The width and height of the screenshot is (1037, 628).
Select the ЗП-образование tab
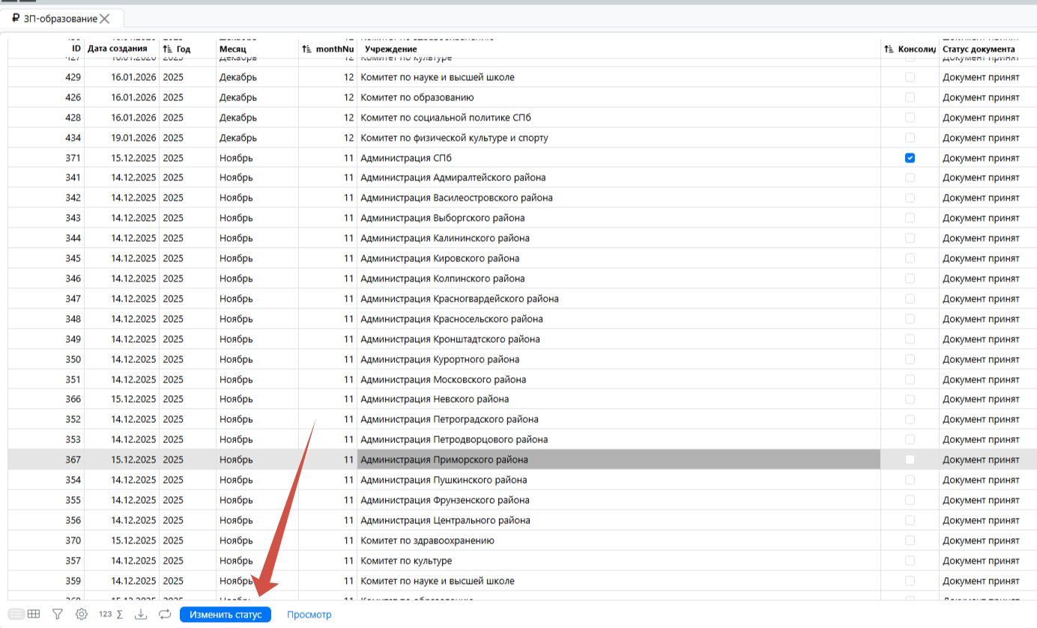tap(60, 19)
